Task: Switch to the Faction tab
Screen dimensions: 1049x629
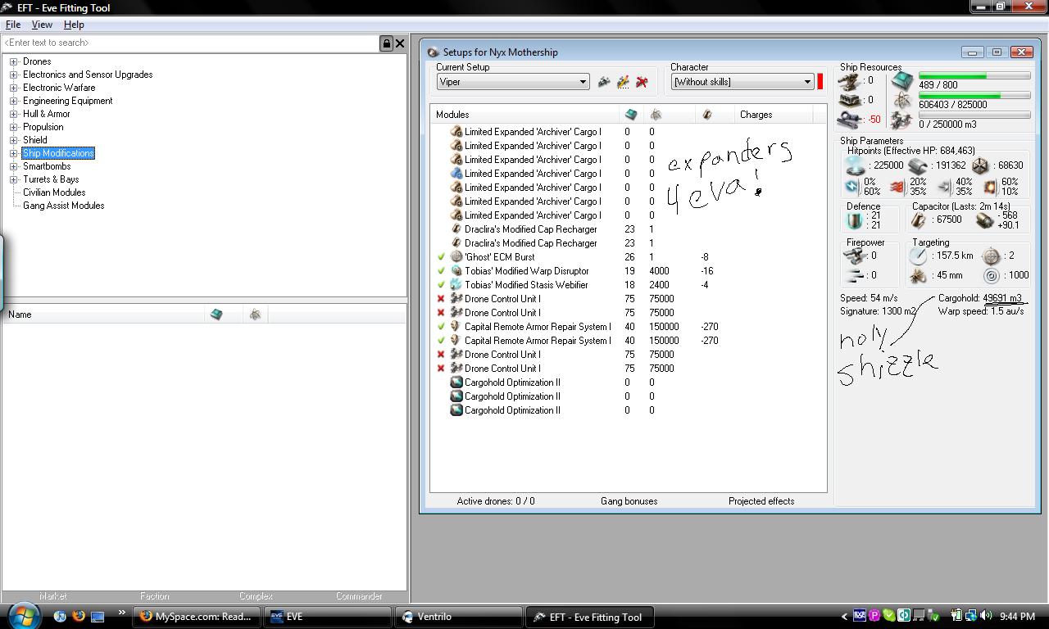Action: pyautogui.click(x=154, y=596)
